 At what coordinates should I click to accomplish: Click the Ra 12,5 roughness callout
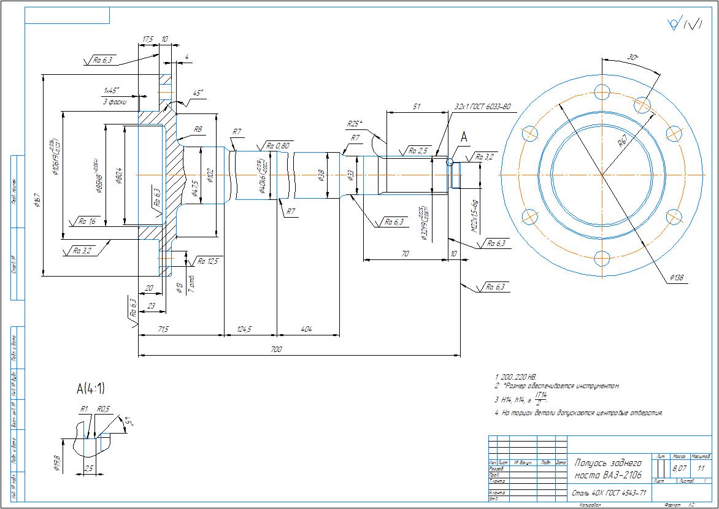pyautogui.click(x=208, y=261)
